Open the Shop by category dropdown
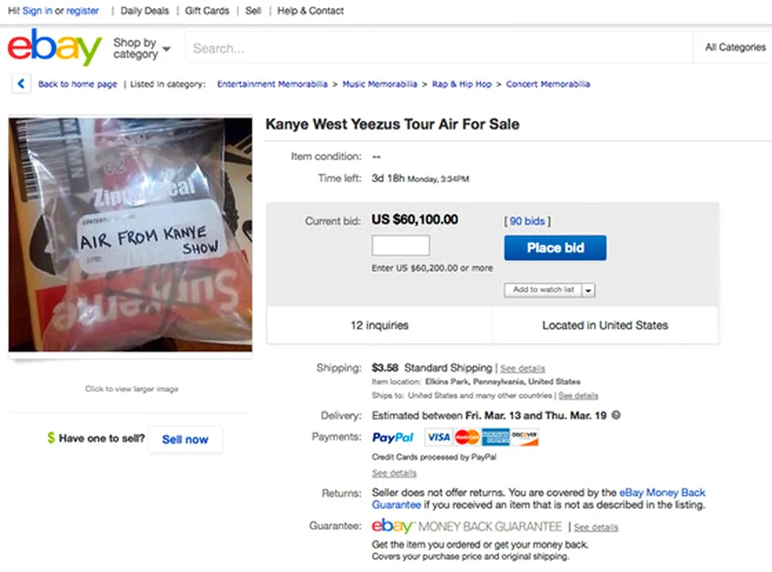This screenshot has height=572, width=772. (x=141, y=48)
